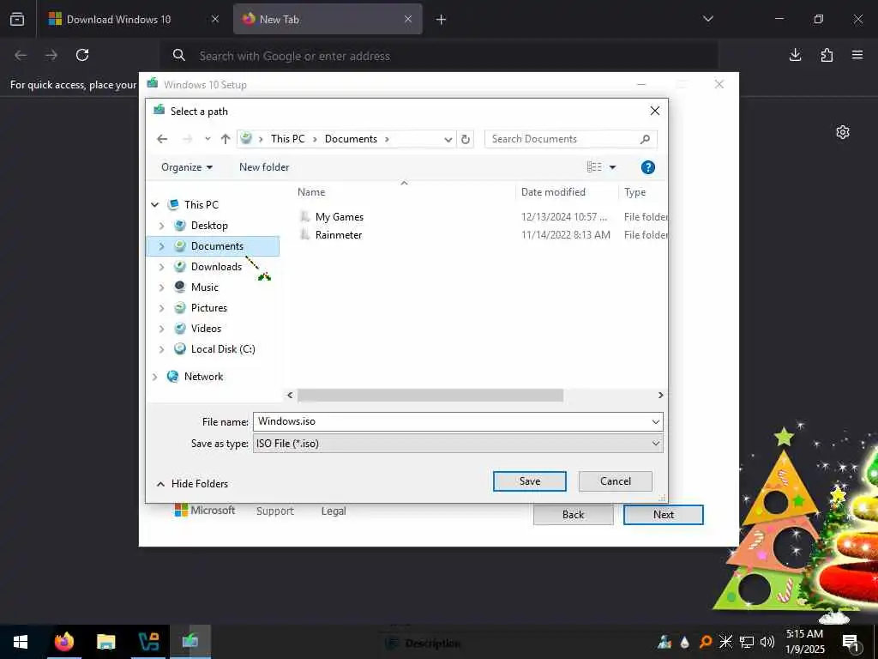This screenshot has height=659, width=878.
Task: Open the Firefox View icon at the top left
Action: pyautogui.click(x=17, y=20)
